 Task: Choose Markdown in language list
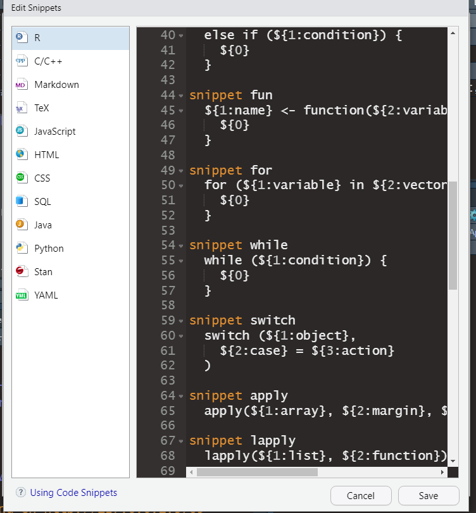pos(71,85)
